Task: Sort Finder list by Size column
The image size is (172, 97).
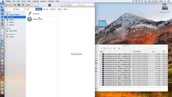Action: pos(156,52)
